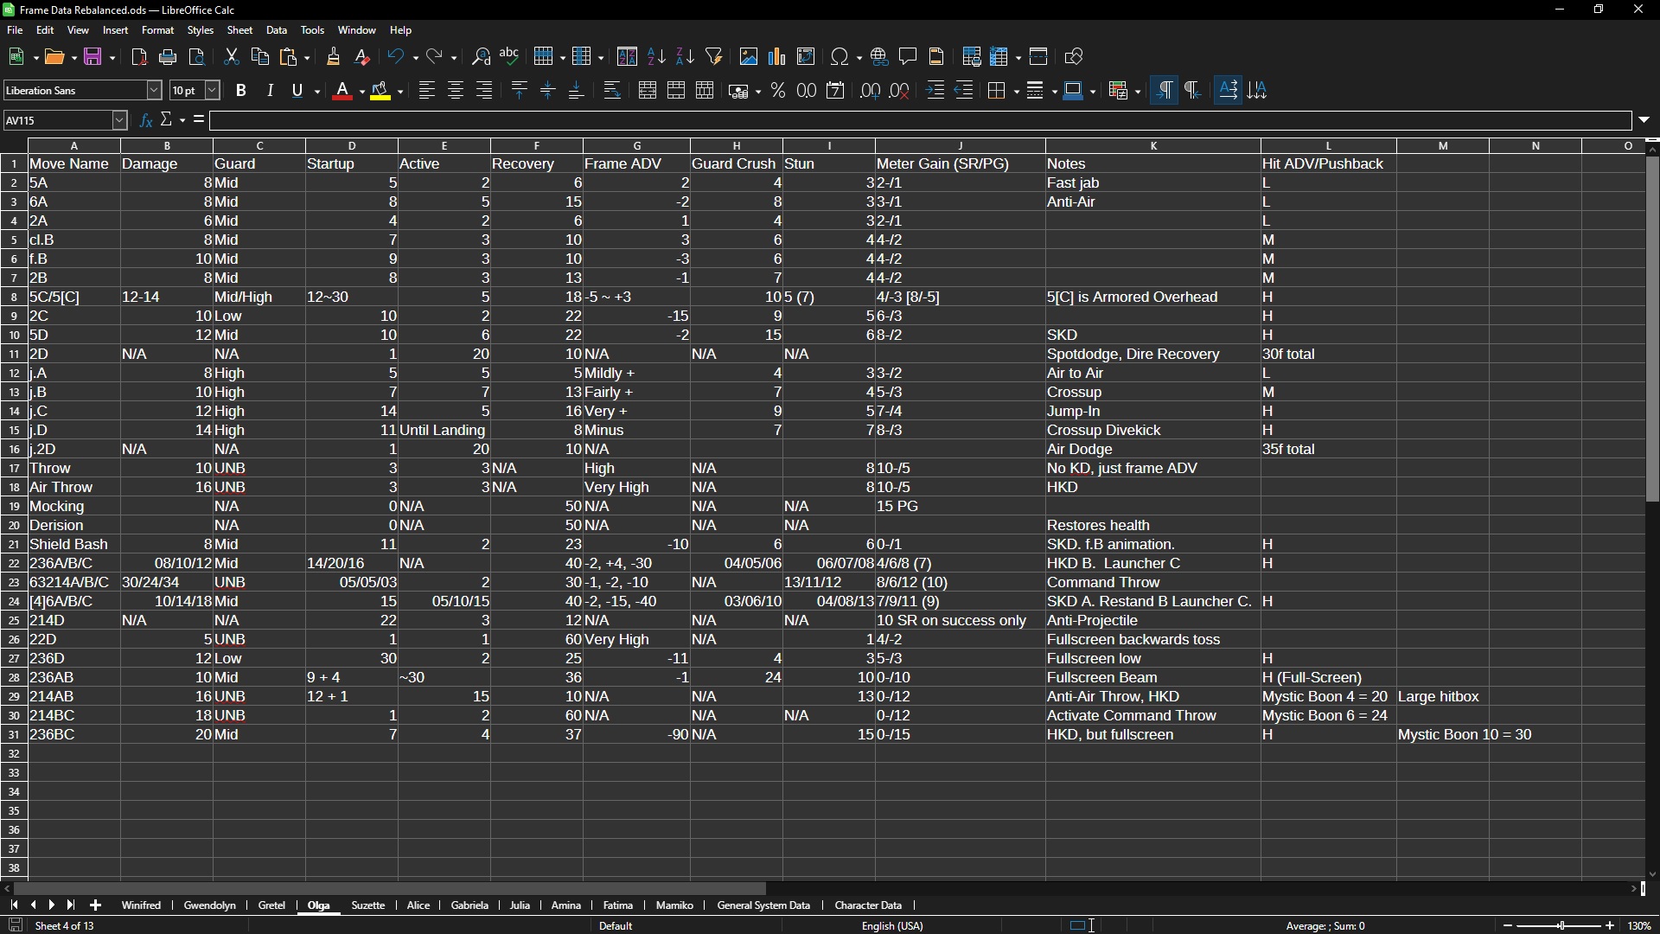
Task: Open Find and Replace
Action: [481, 57]
